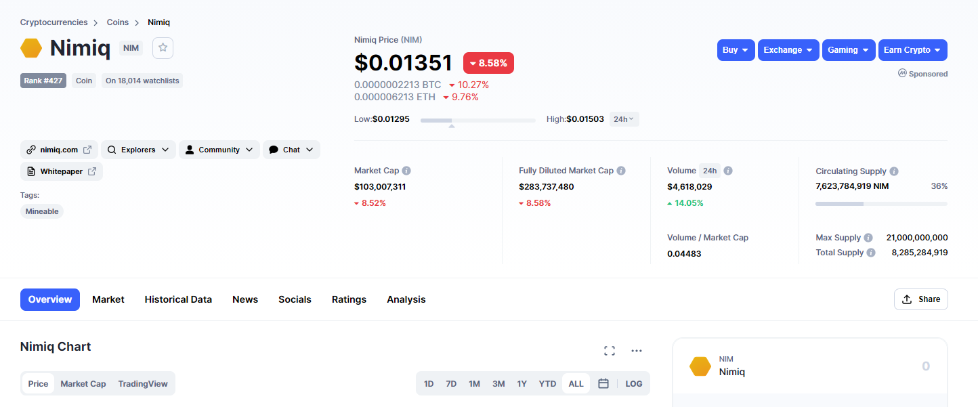
Task: Open the Earn Crypto dropdown menu
Action: tap(913, 50)
